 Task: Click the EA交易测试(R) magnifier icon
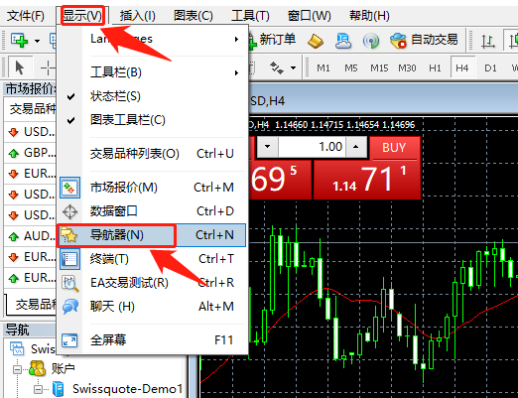(x=70, y=283)
